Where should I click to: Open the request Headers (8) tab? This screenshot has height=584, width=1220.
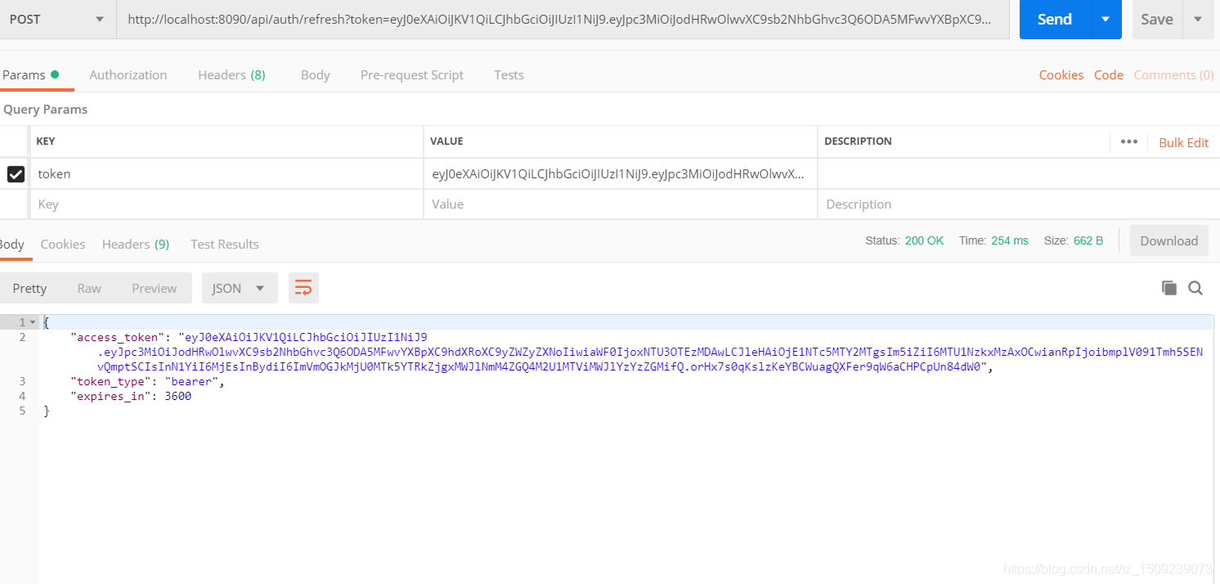point(231,74)
